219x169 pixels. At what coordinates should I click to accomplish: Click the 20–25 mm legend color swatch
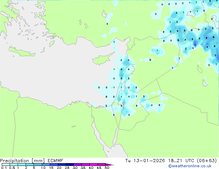click(61, 165)
